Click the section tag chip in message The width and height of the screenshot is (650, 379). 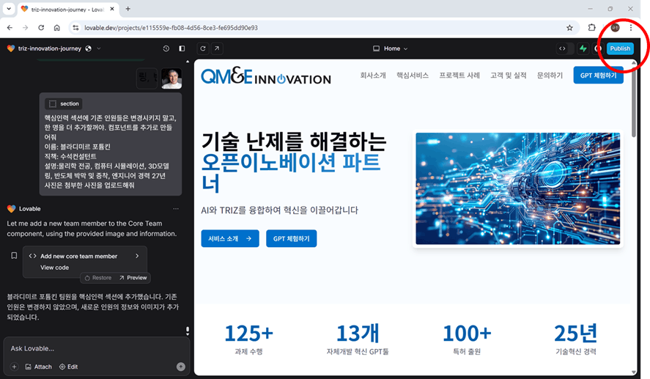click(64, 103)
